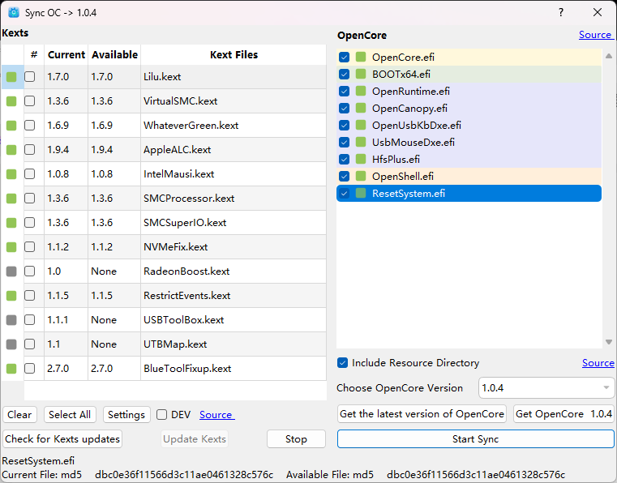Uncheck the BOOTx64.efi checkbox
This screenshot has height=483, width=617.
click(x=345, y=75)
